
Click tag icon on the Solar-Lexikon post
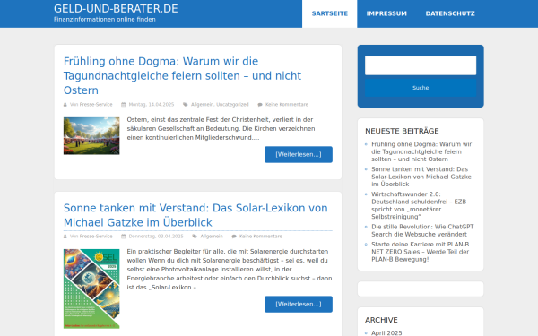pos(195,237)
